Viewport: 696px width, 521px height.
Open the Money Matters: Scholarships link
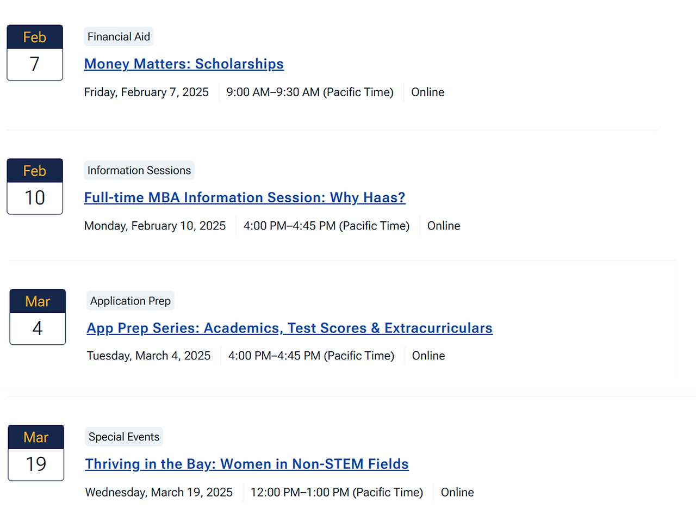point(184,64)
